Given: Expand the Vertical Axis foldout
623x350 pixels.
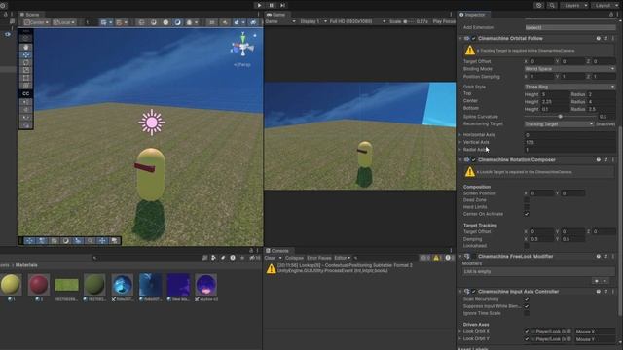Looking at the screenshot, I should click(460, 142).
